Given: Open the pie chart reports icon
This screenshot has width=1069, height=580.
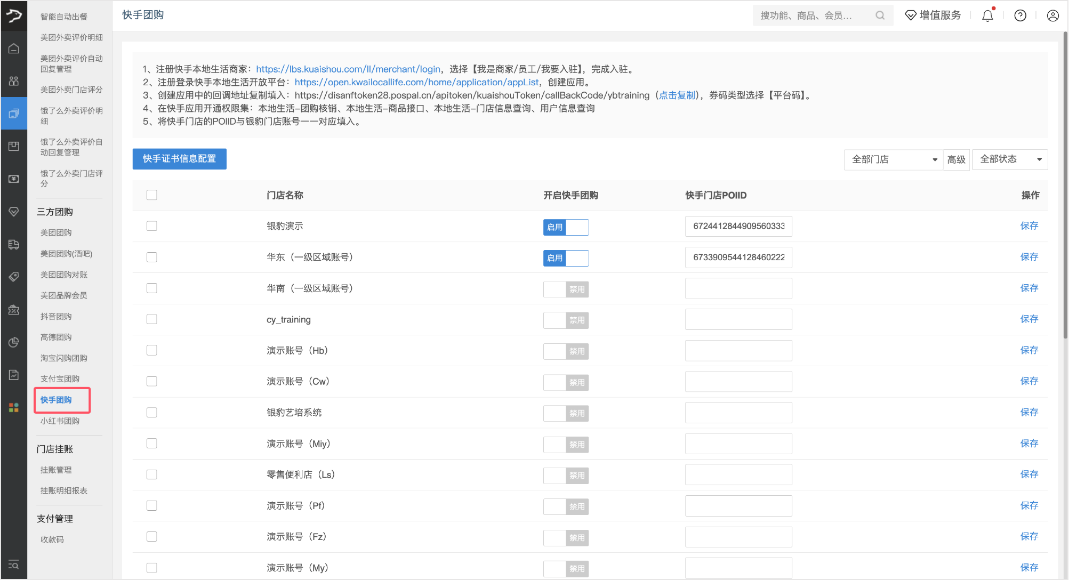Looking at the screenshot, I should [14, 342].
